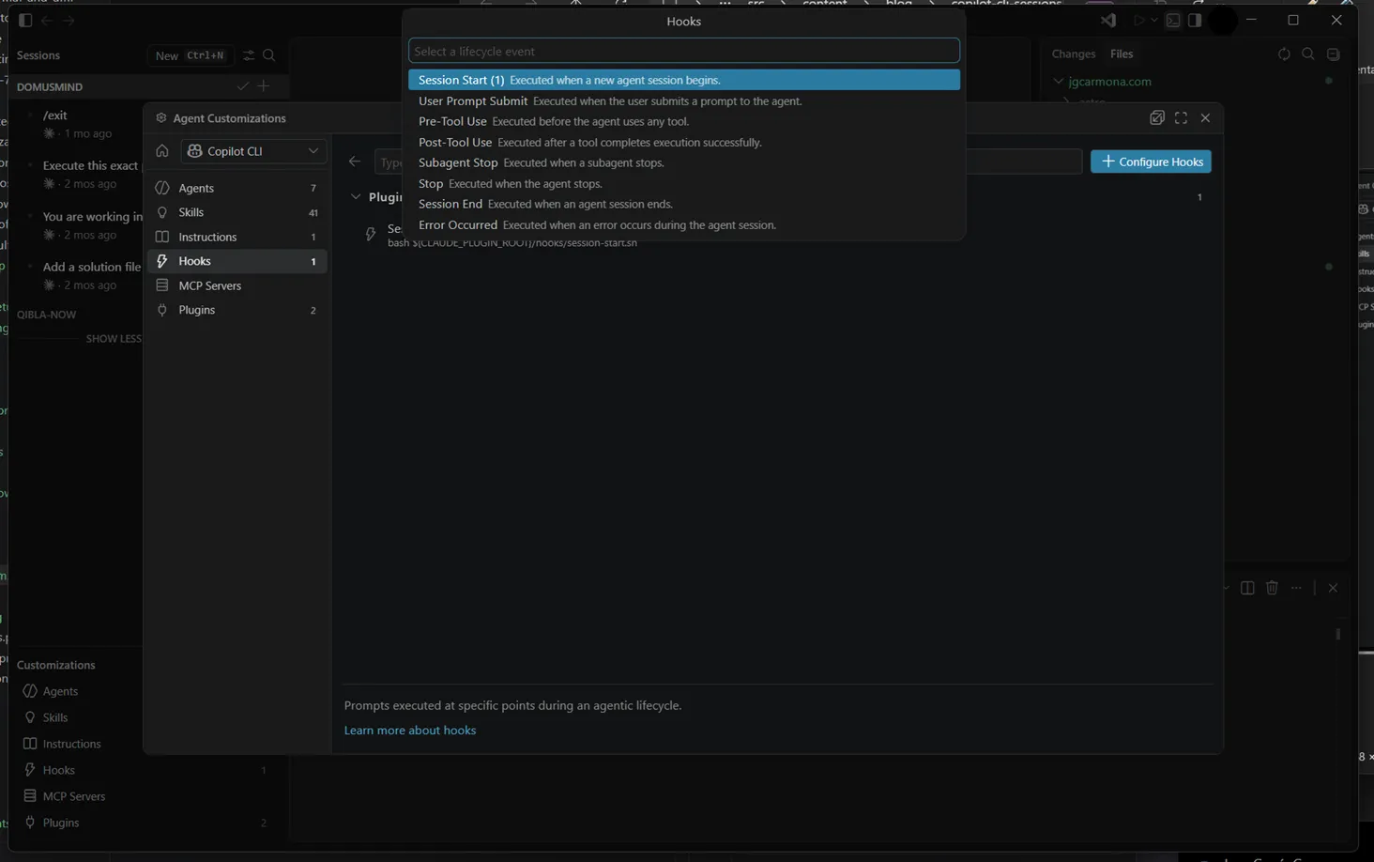The image size is (1374, 862).
Task: Click the lightning hook icon of session-start entry
Action: coord(371,234)
